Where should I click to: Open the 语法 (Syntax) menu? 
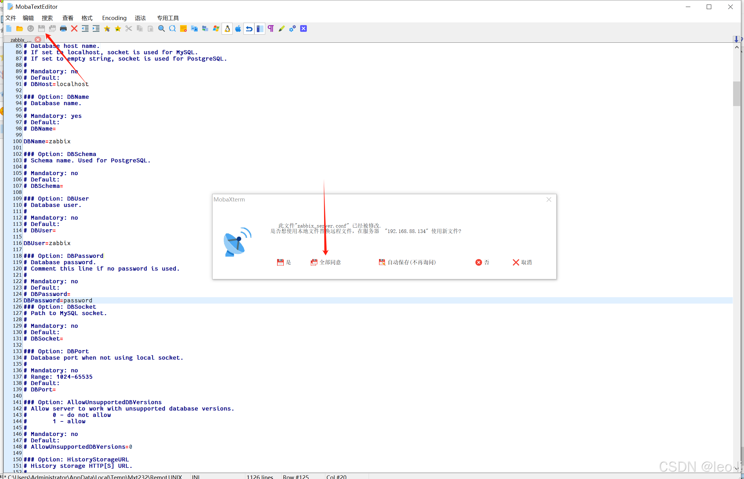[140, 18]
